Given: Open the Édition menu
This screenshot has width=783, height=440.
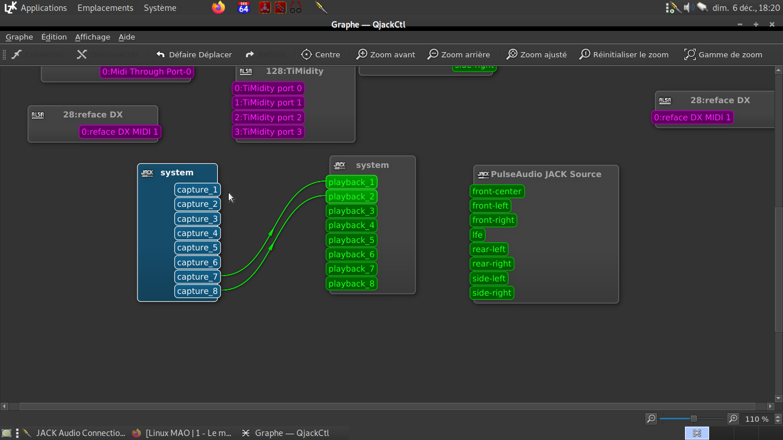Looking at the screenshot, I should point(54,37).
